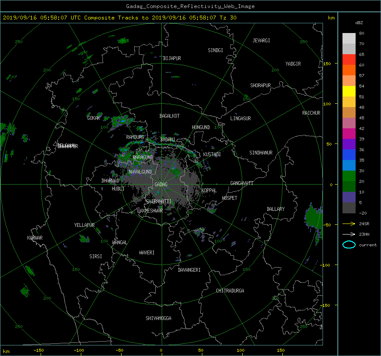Click the BALLARY city label

[276, 209]
